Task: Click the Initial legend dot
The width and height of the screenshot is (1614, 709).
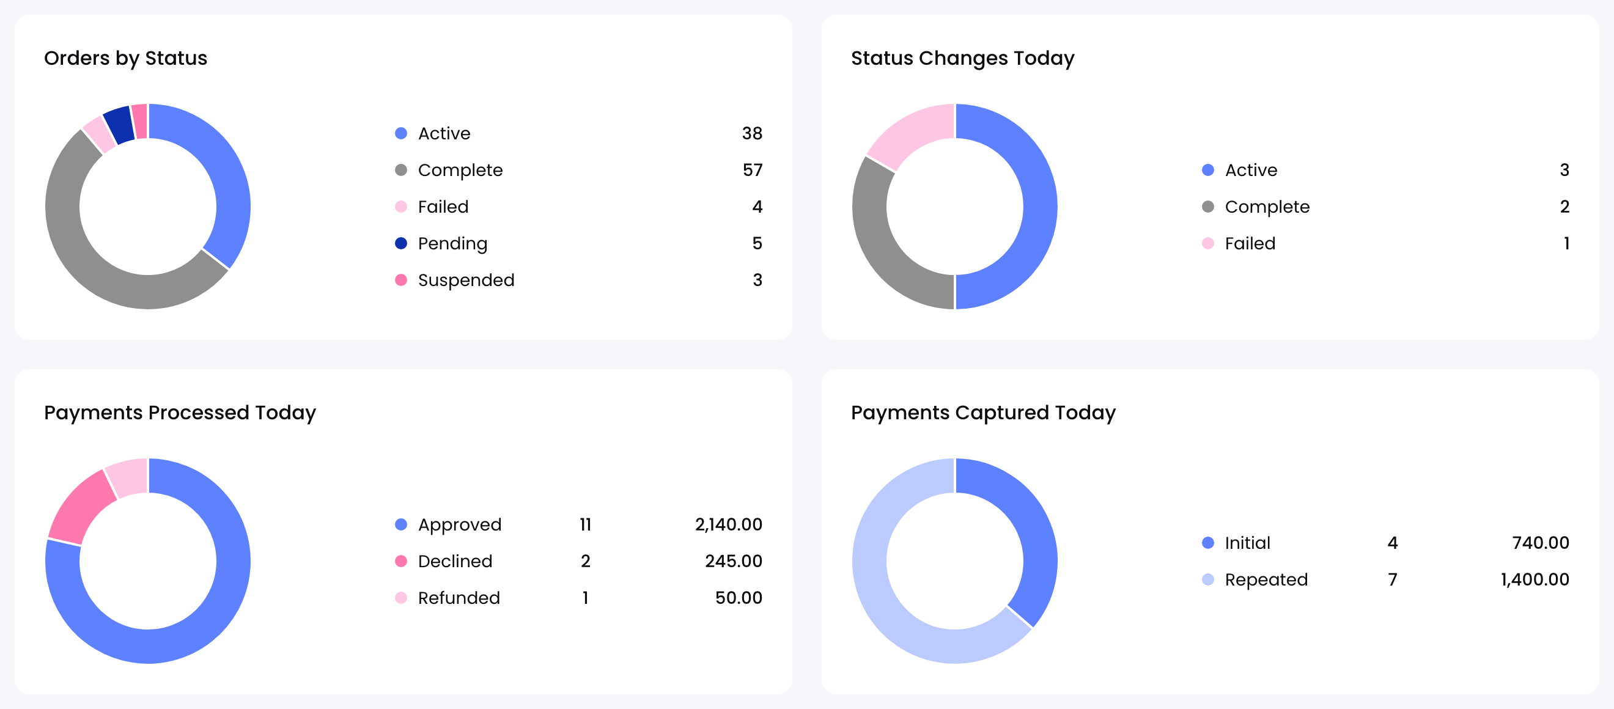Action: [x=1208, y=543]
